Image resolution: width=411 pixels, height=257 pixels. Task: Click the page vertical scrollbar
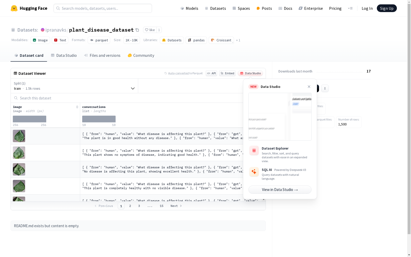(x=409, y=118)
